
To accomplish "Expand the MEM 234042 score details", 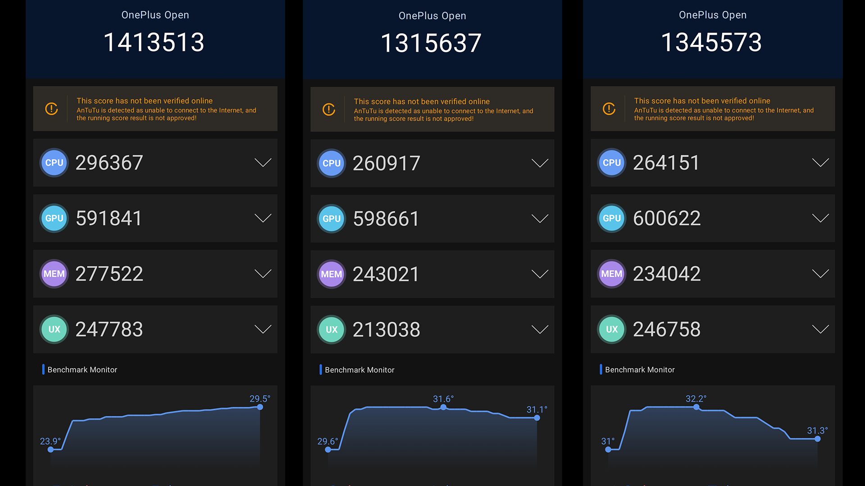I will click(820, 274).
